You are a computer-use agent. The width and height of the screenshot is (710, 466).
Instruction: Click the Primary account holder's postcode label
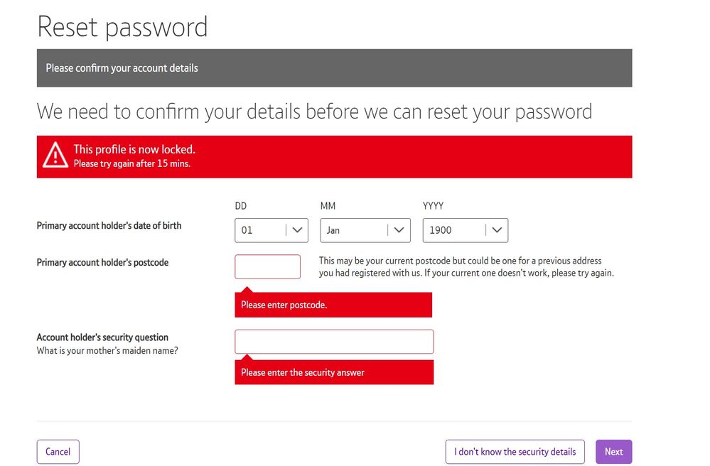point(102,262)
